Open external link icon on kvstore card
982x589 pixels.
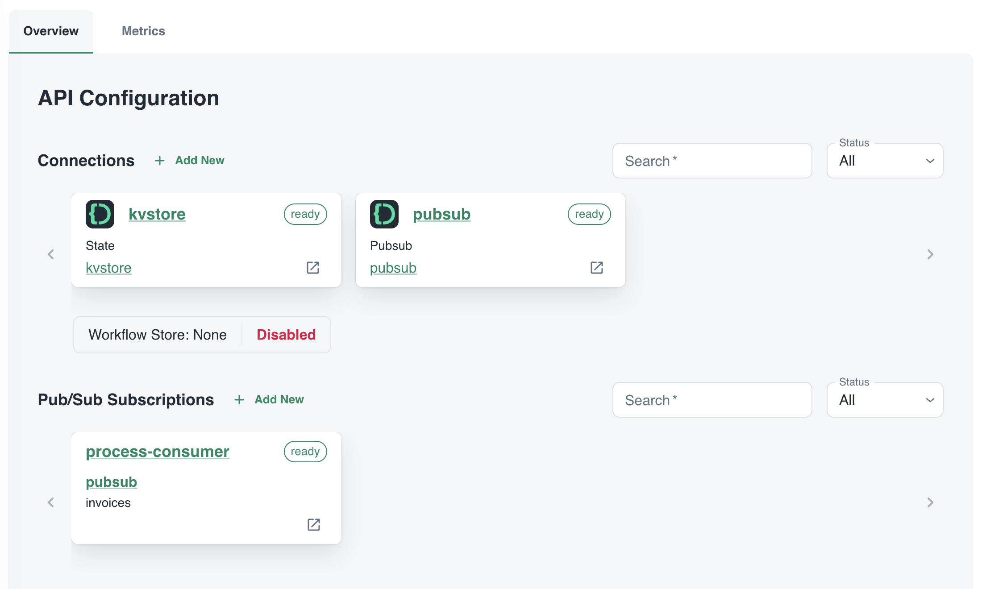(x=313, y=268)
